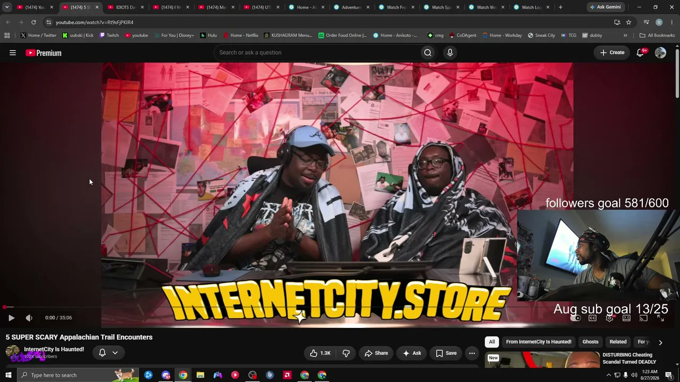The width and height of the screenshot is (680, 382).
Task: Open Chrome's tab search dropdown
Action: 7,7
